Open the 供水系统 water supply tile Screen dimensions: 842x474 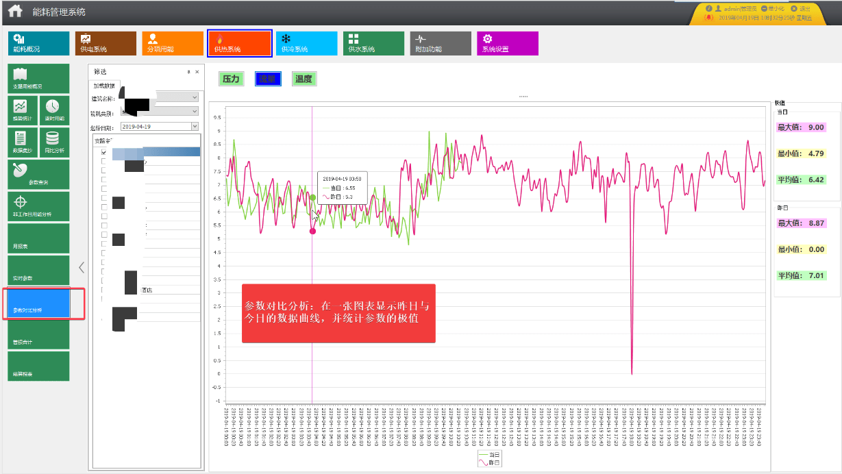(x=373, y=43)
